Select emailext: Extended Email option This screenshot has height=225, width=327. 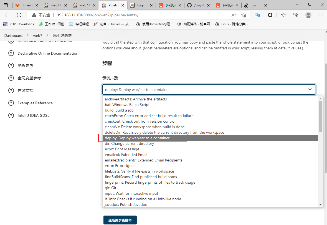pyautogui.click(x=210, y=155)
